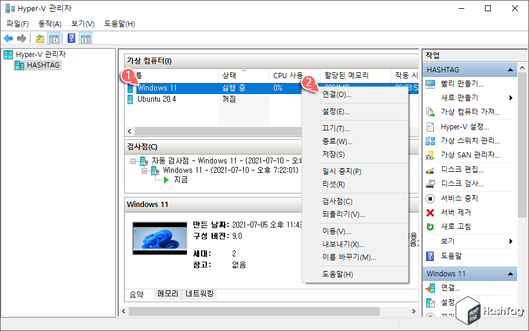Screen dimensions: 529x331
Task: Open the 보기(V) menu
Action: 83,24
